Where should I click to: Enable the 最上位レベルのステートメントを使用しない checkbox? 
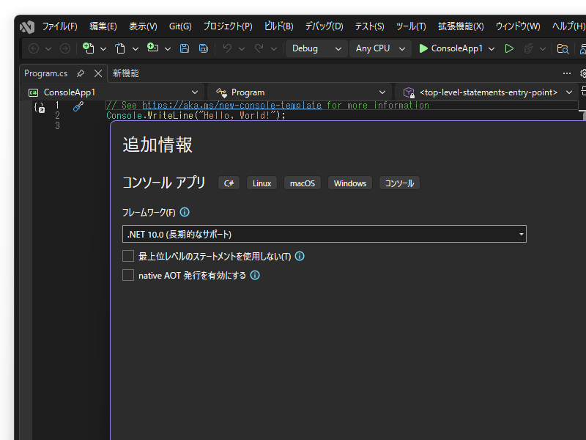click(x=128, y=256)
